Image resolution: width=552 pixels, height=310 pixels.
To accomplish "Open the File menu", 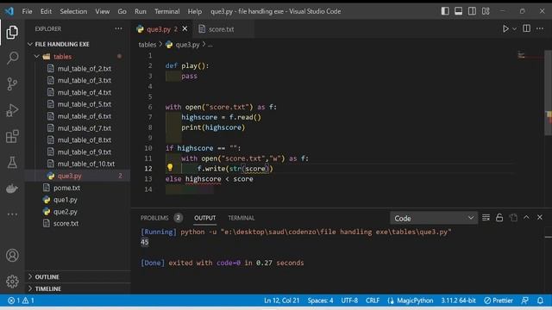I will click(x=27, y=11).
